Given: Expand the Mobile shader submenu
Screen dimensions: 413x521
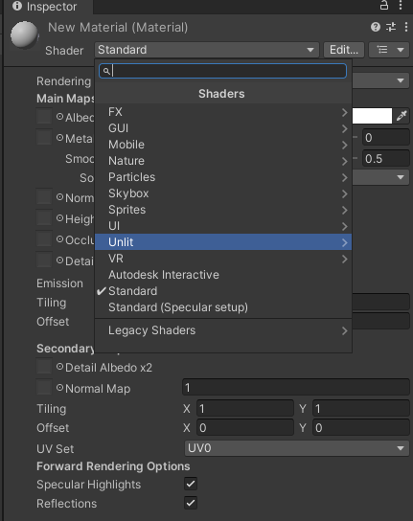Looking at the screenshot, I should click(x=223, y=145).
